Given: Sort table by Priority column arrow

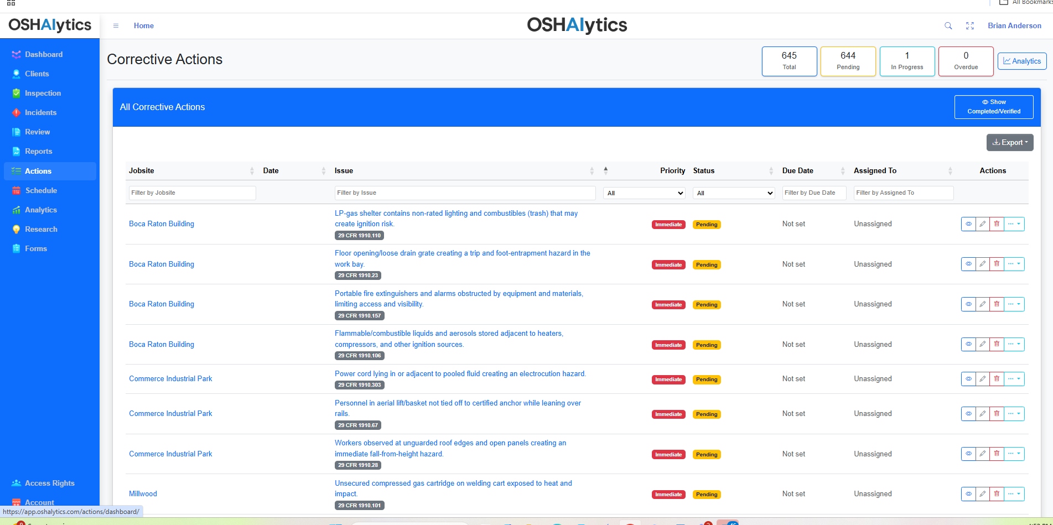Looking at the screenshot, I should point(605,170).
